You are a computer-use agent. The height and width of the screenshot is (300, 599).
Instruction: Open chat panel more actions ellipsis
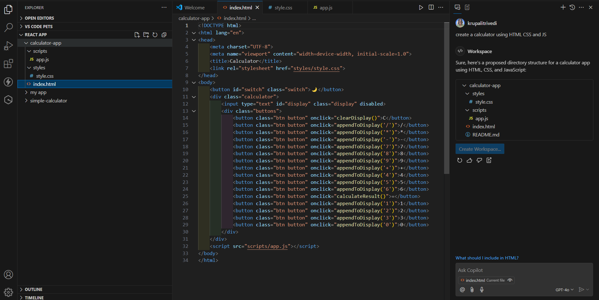point(581,7)
